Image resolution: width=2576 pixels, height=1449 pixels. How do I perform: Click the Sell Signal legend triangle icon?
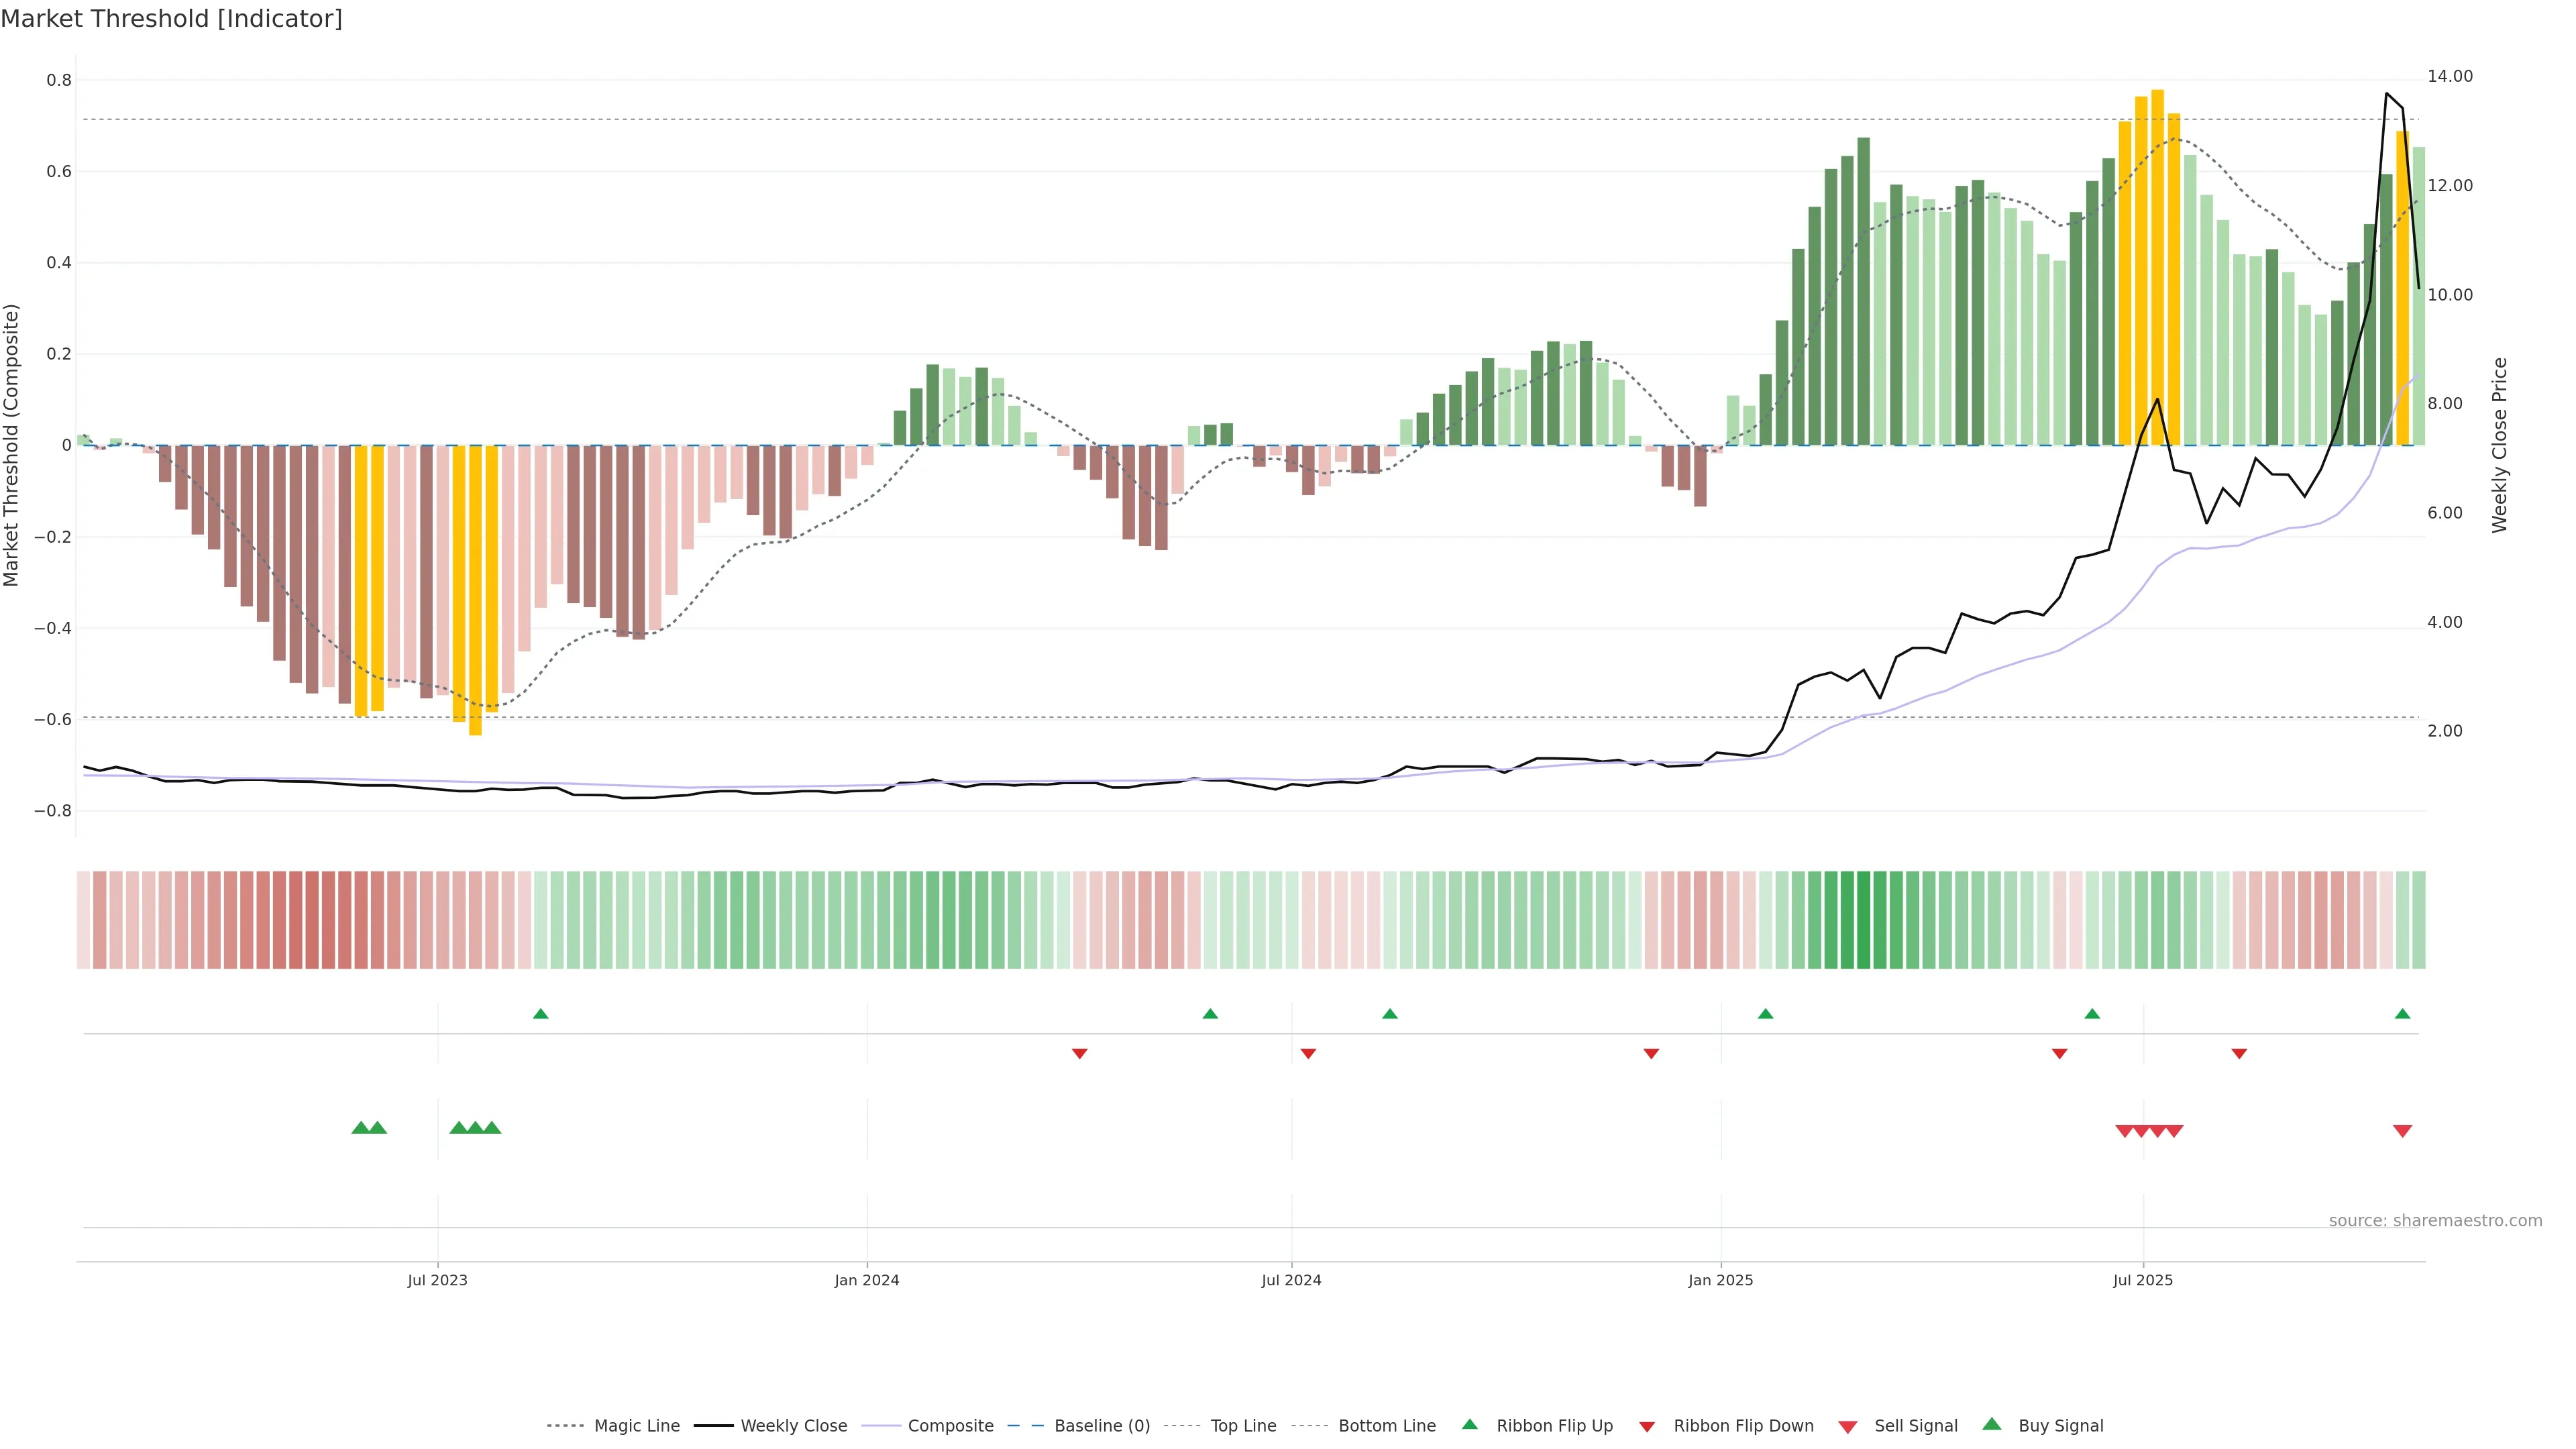(x=1847, y=1426)
